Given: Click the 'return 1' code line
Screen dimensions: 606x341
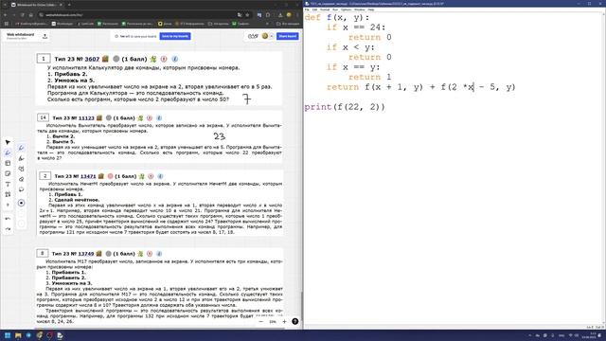Looking at the screenshot, I should (370, 77).
